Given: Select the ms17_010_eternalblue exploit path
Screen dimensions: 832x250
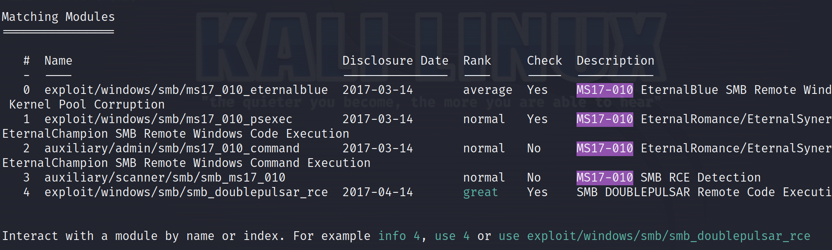Looking at the screenshot, I should click(x=186, y=90).
